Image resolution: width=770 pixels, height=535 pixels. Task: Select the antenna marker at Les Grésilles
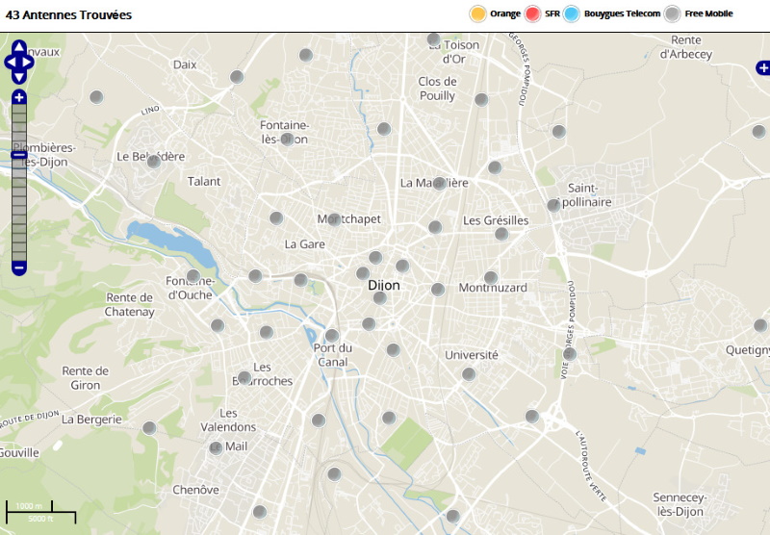(500, 234)
